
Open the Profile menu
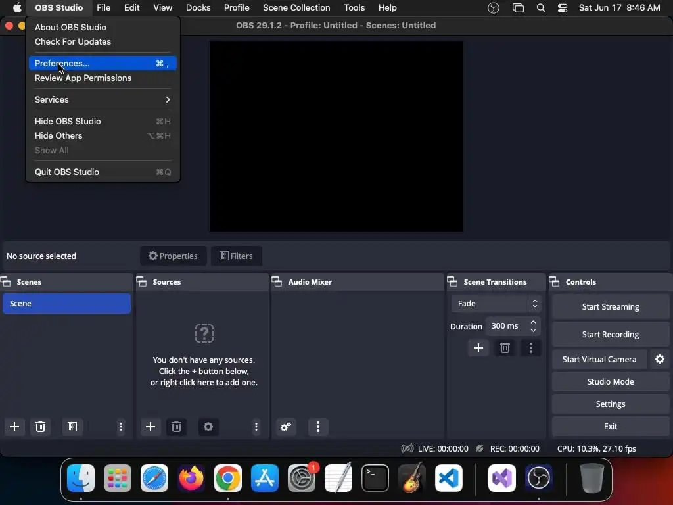(237, 8)
